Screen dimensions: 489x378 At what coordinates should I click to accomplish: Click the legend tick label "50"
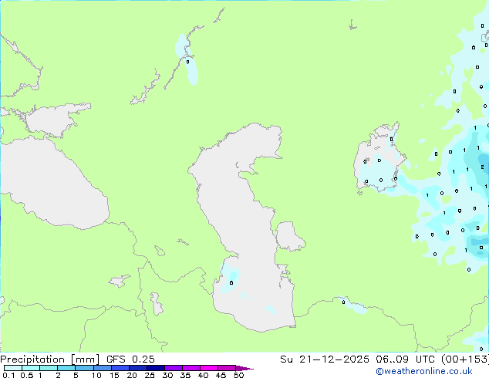click(x=238, y=375)
